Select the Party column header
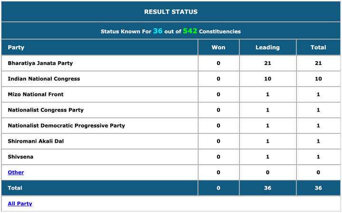The height and width of the screenshot is (213, 342). pyautogui.click(x=16, y=47)
